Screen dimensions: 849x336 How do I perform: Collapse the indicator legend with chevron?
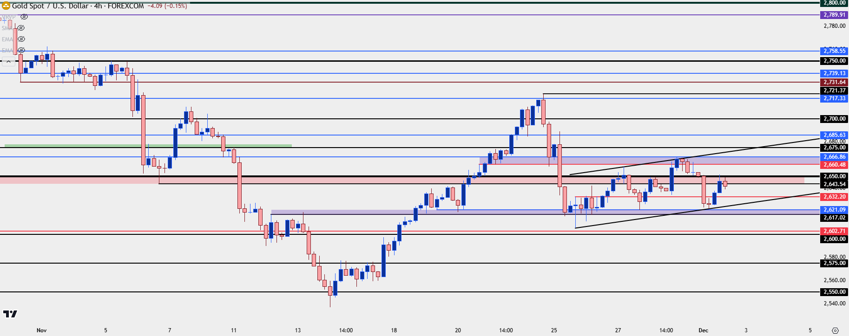coord(8,61)
